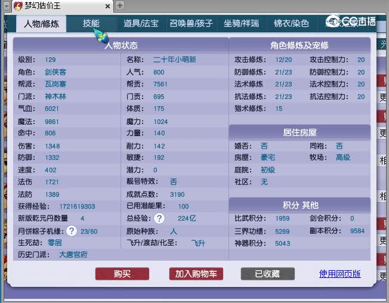
Task: Select the 生死劫 value 零层
Action: (55, 243)
